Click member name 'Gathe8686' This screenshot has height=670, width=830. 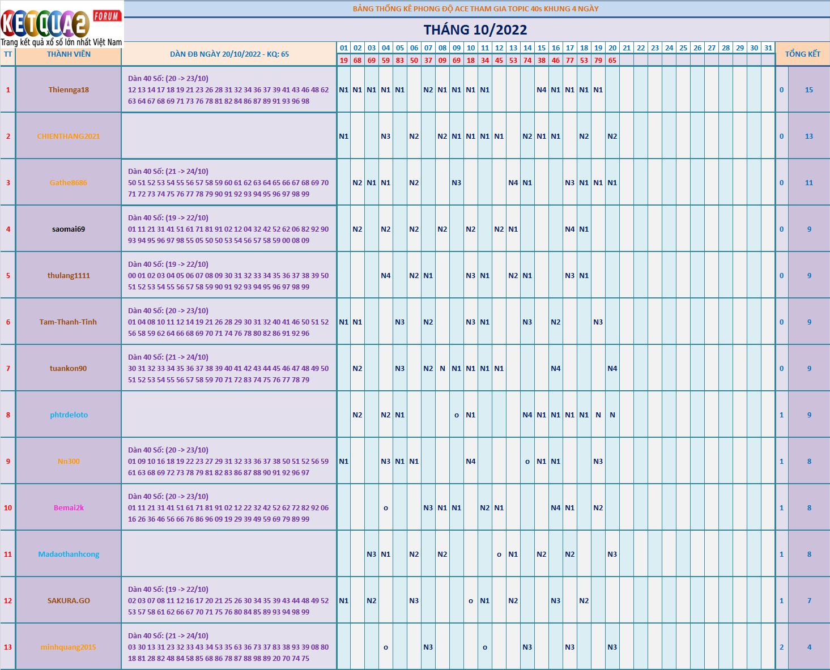coord(69,182)
